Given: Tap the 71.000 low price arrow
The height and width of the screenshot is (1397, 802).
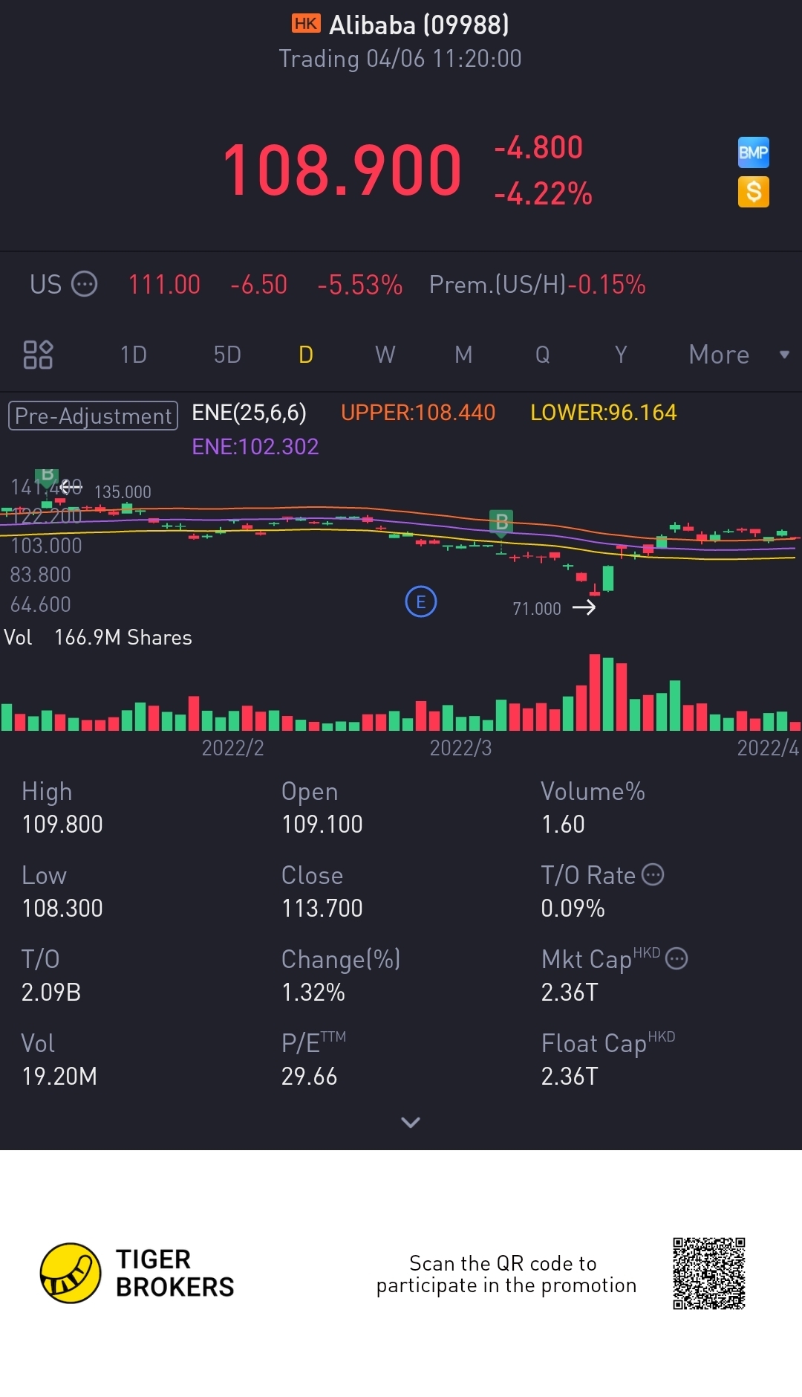Looking at the screenshot, I should pos(584,607).
